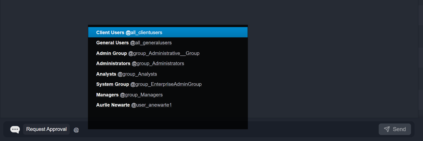Mention the Analysts group
The height and width of the screenshot is (141, 423).
[x=106, y=74]
